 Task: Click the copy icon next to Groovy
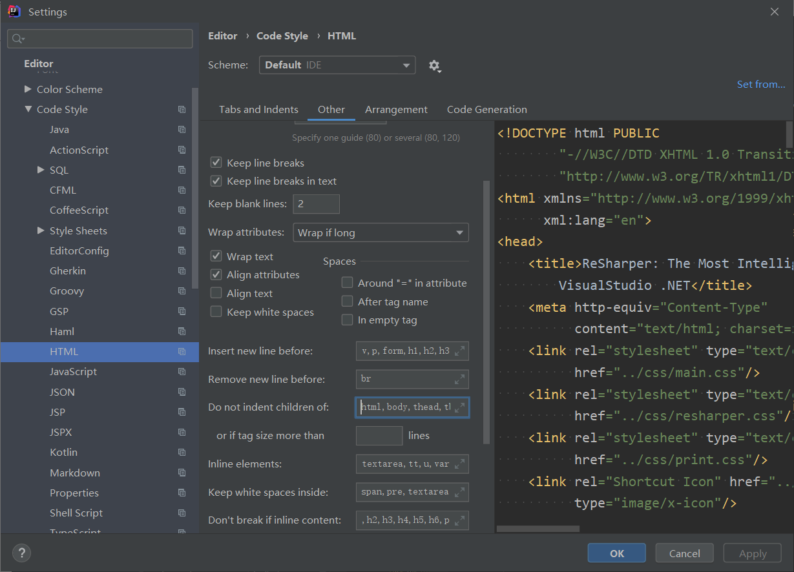click(x=182, y=291)
